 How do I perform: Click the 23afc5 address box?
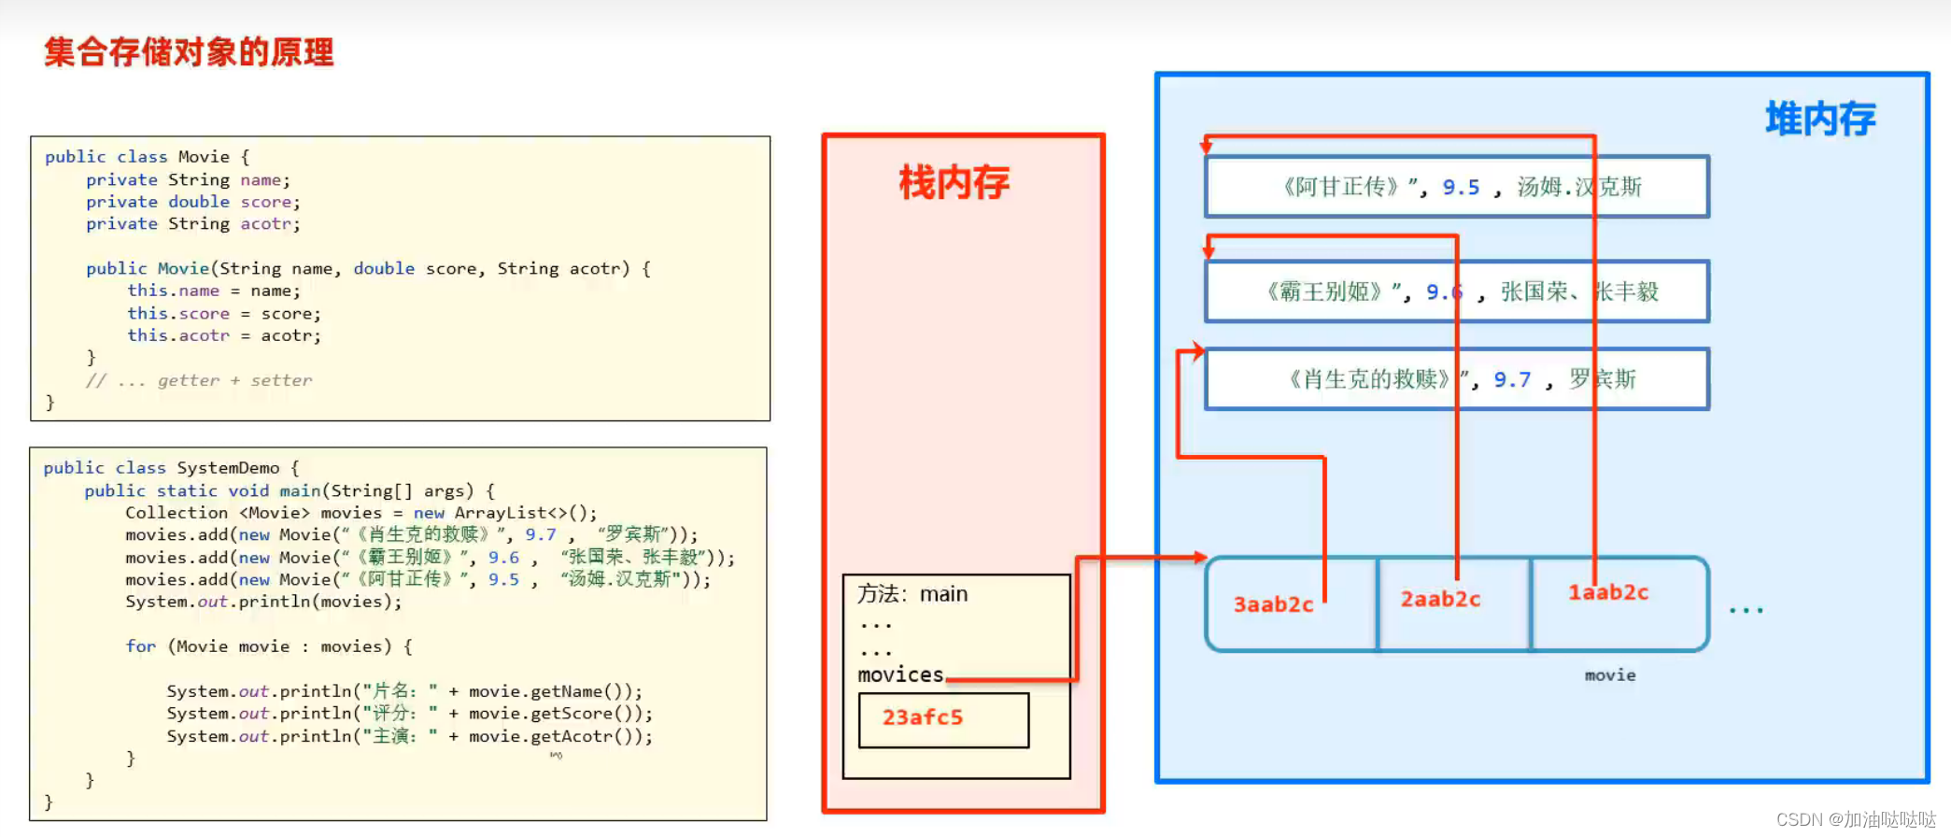(x=943, y=719)
